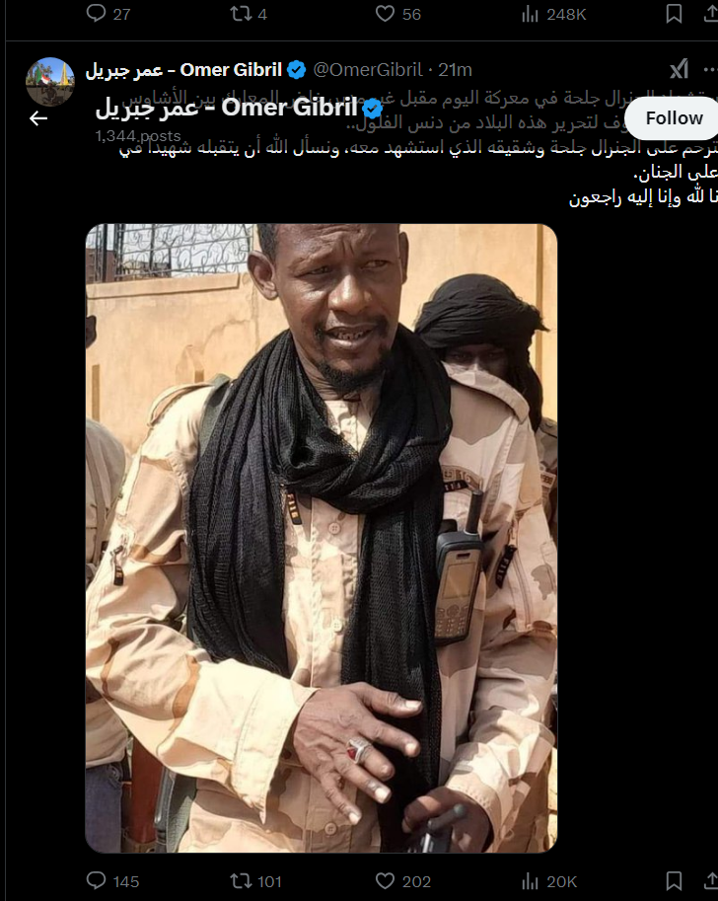This screenshot has width=718, height=901.
Task: View analytics showing 20K views
Action: pos(548,881)
